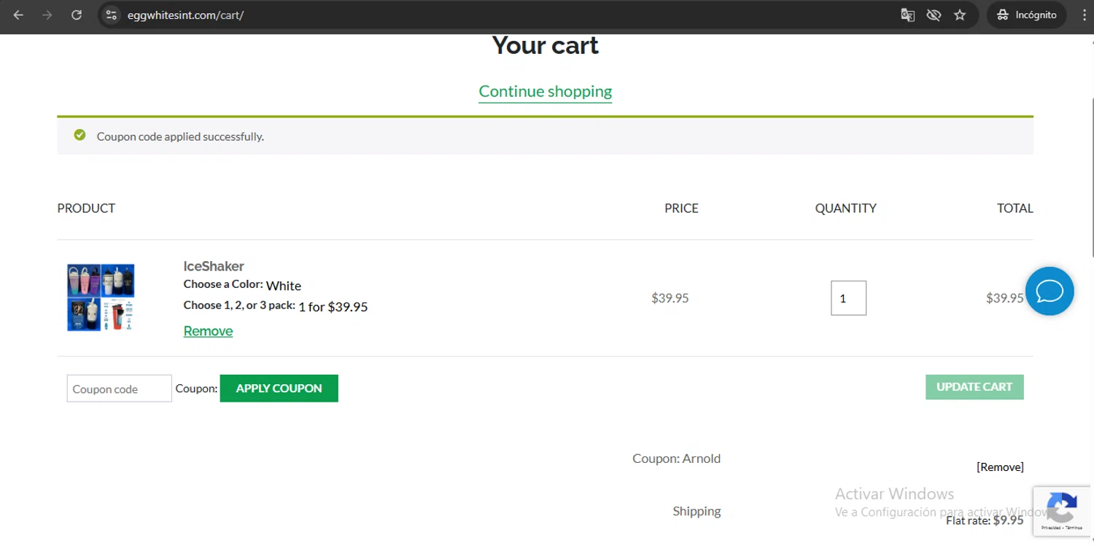Open the Chrome three-dot menu
1094x546 pixels.
tap(1085, 15)
